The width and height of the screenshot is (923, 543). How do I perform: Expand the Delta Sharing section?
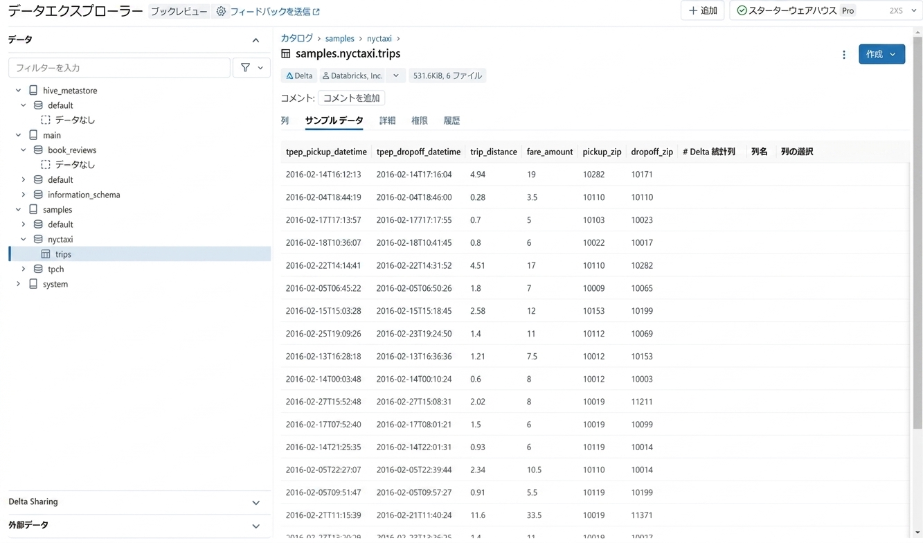click(256, 503)
